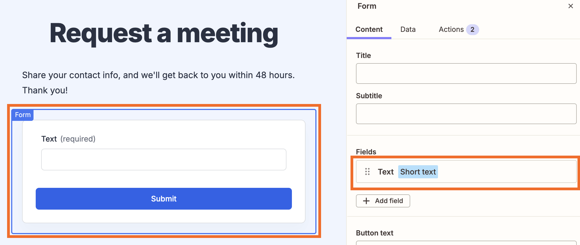Click the Submit button in the form preview
580x245 pixels.
tap(164, 199)
